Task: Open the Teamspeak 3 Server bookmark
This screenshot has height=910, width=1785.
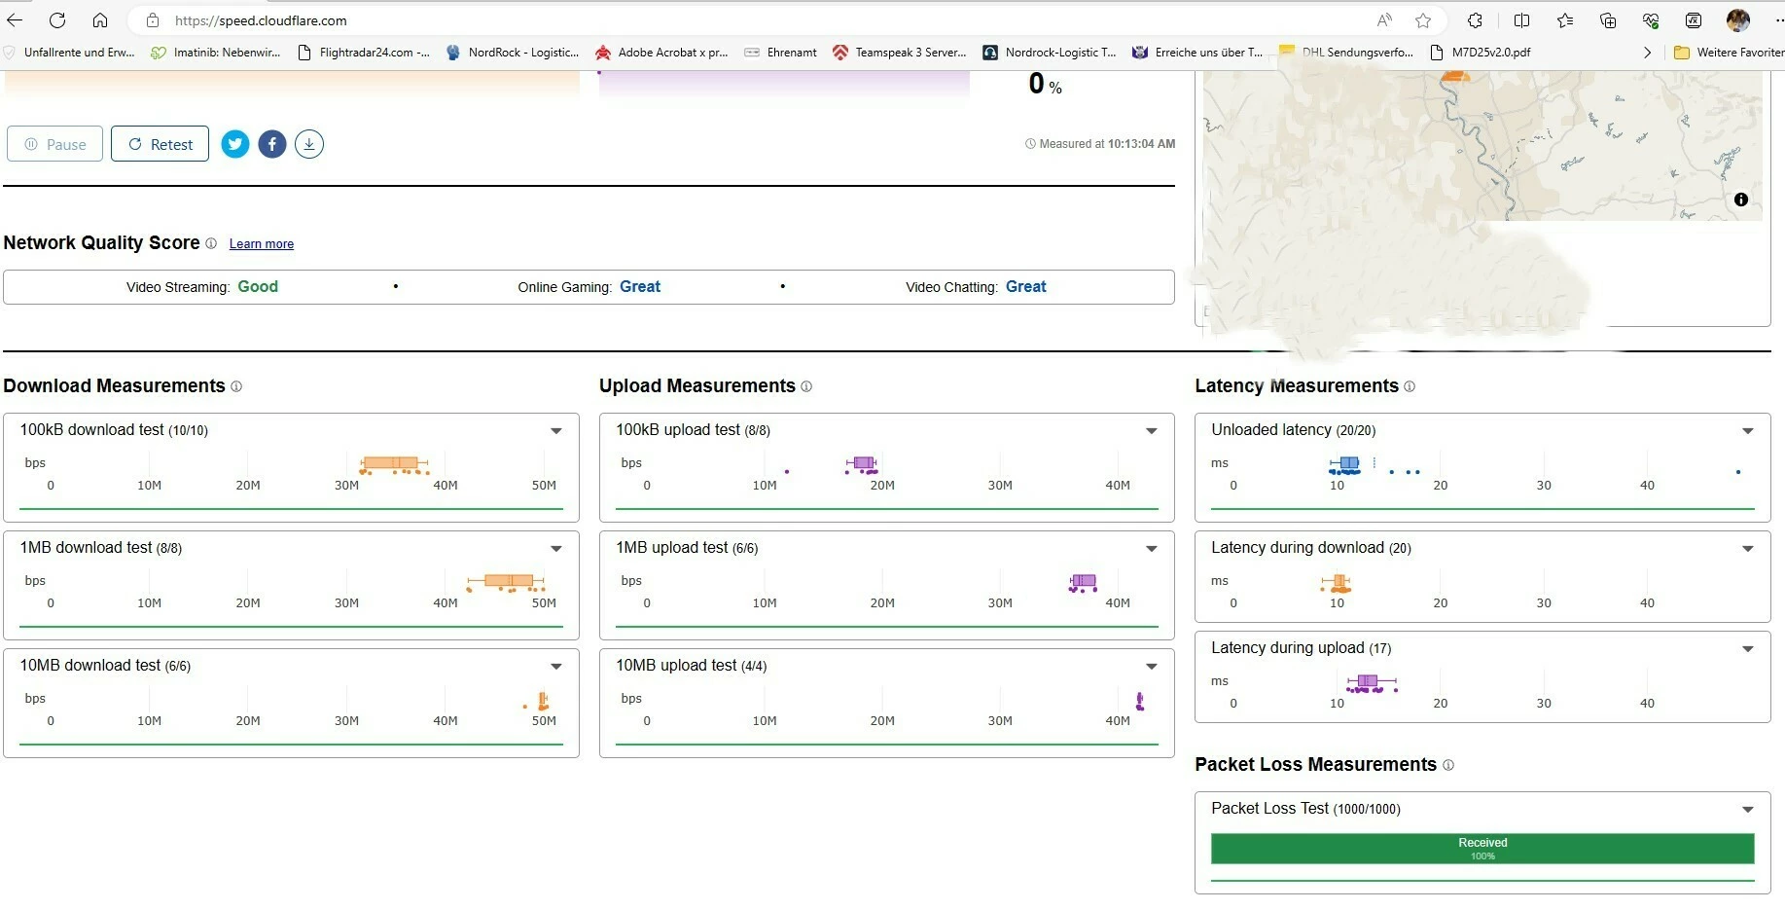Action: click(900, 53)
